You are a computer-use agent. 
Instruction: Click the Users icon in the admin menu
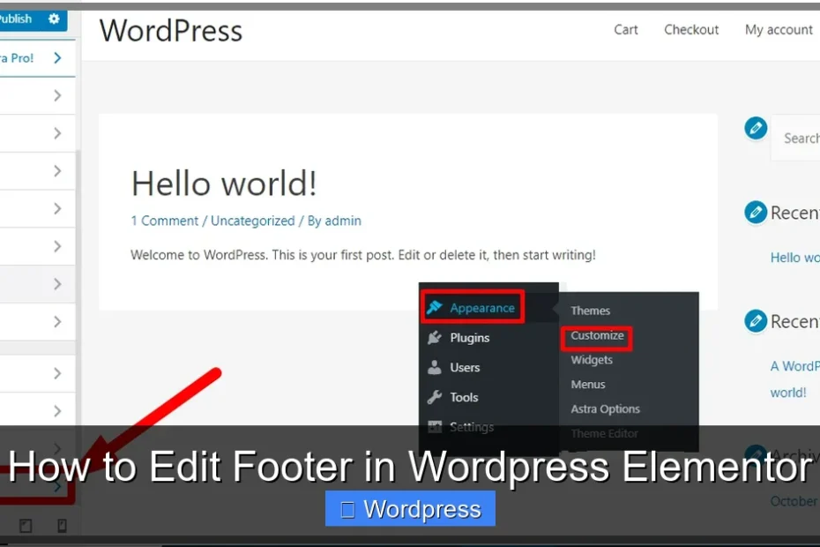433,368
